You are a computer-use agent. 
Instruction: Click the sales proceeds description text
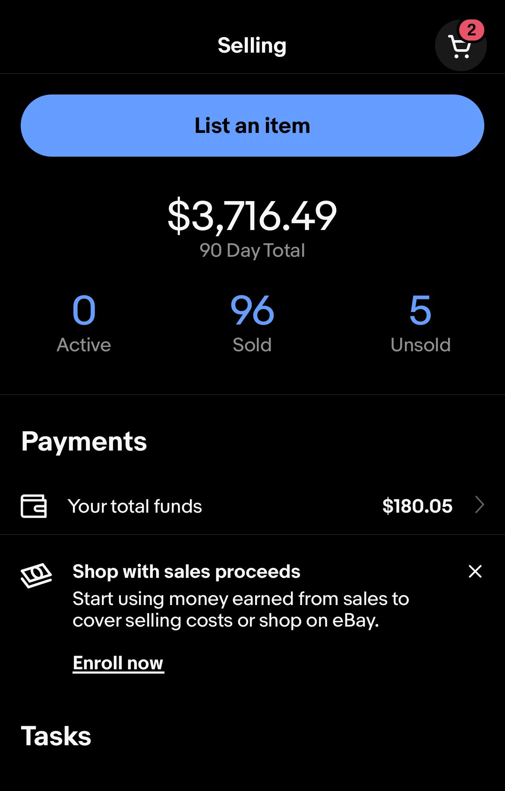[241, 609]
